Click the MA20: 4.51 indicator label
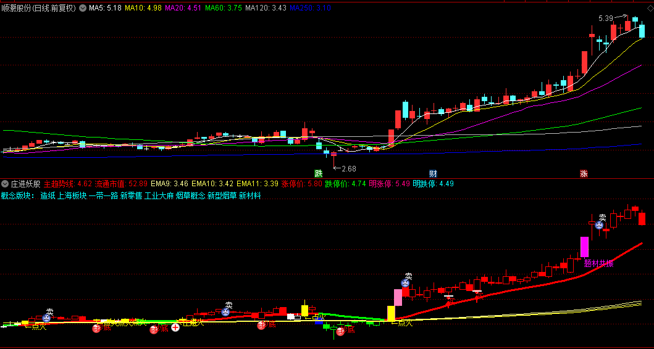The height and width of the screenshot is (349, 654). [x=183, y=8]
